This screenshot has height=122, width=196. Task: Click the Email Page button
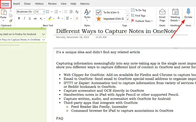162,15
